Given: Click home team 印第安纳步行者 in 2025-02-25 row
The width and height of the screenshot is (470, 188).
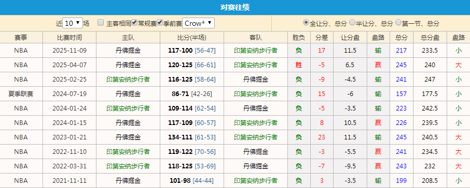Looking at the screenshot, I should (128, 80).
